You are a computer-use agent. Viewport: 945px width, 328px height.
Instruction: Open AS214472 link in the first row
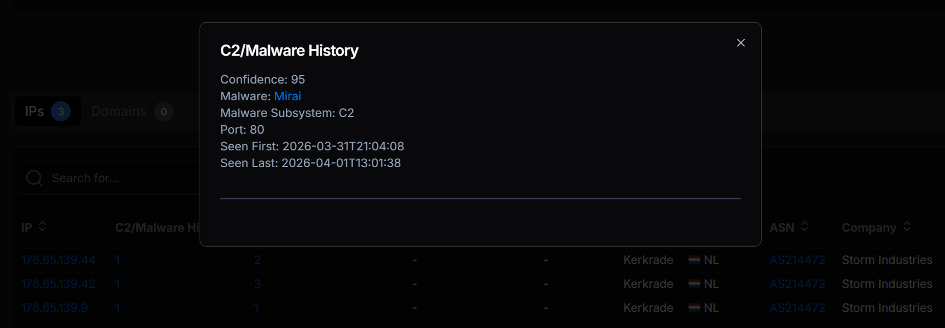coord(797,260)
